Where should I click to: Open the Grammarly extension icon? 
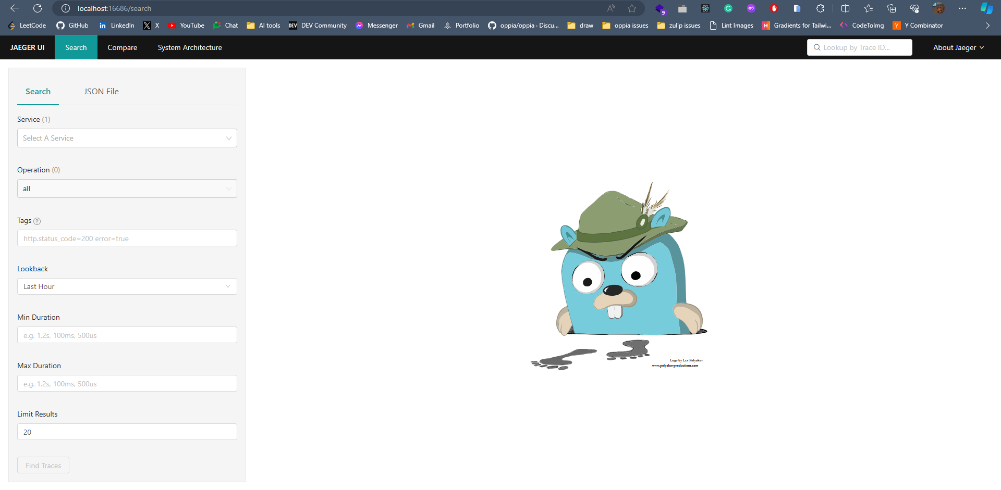[728, 8]
